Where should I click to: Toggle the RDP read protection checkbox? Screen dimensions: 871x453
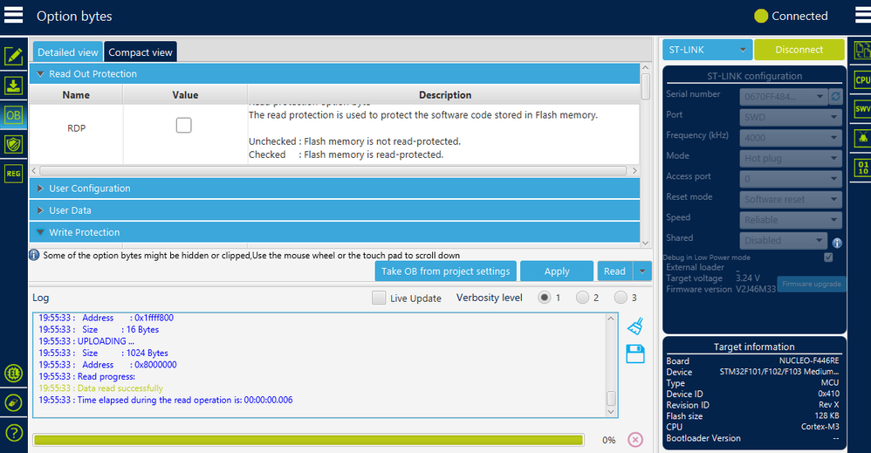click(x=184, y=126)
